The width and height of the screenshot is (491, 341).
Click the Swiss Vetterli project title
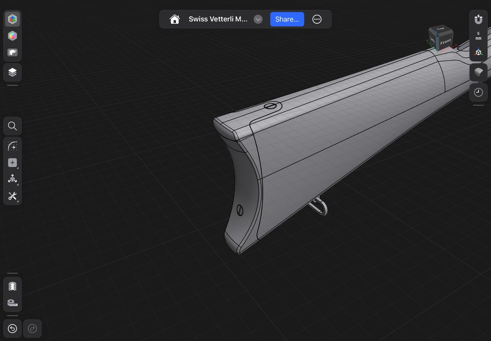pyautogui.click(x=218, y=19)
